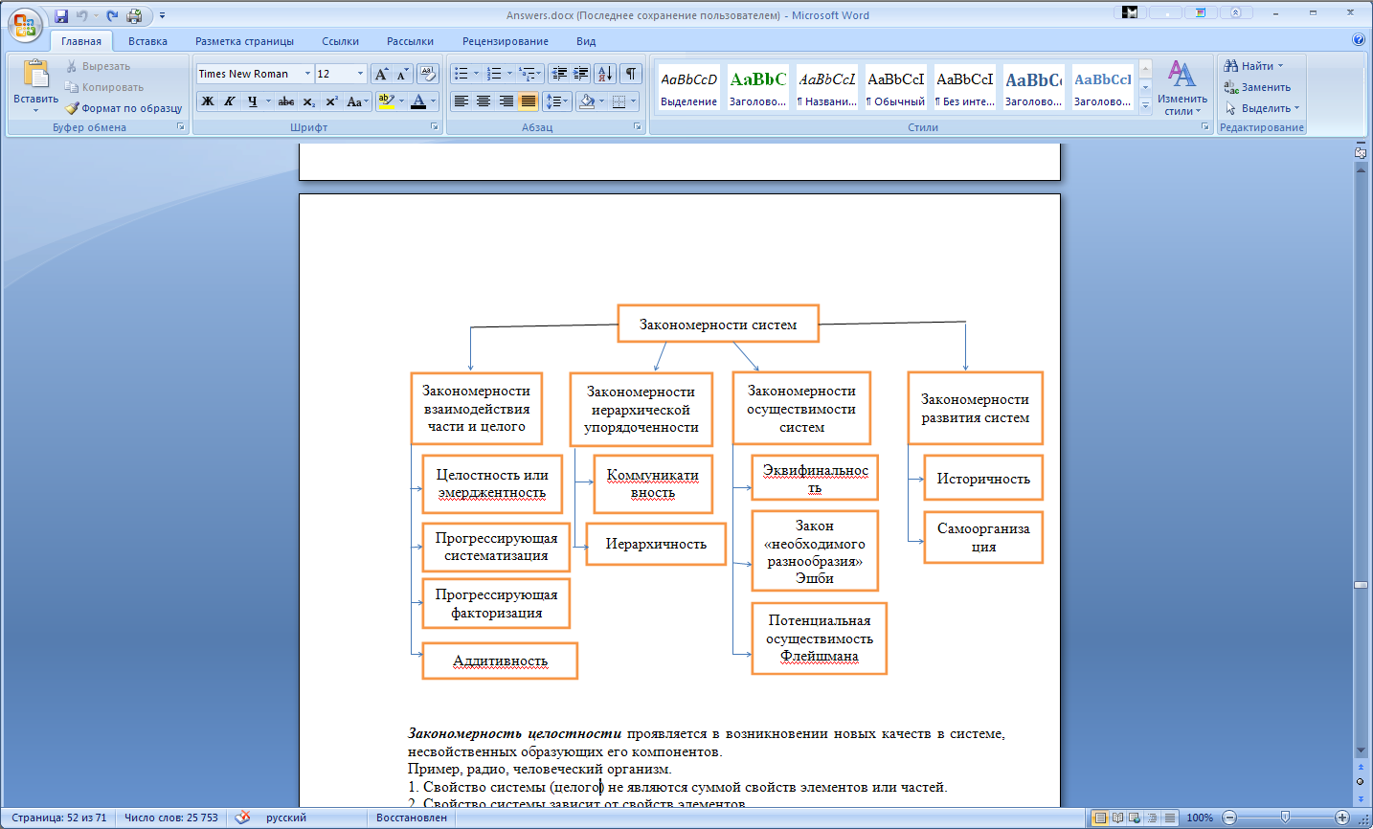The image size is (1373, 829).
Task: Apply superscript formatting
Action: (x=331, y=101)
